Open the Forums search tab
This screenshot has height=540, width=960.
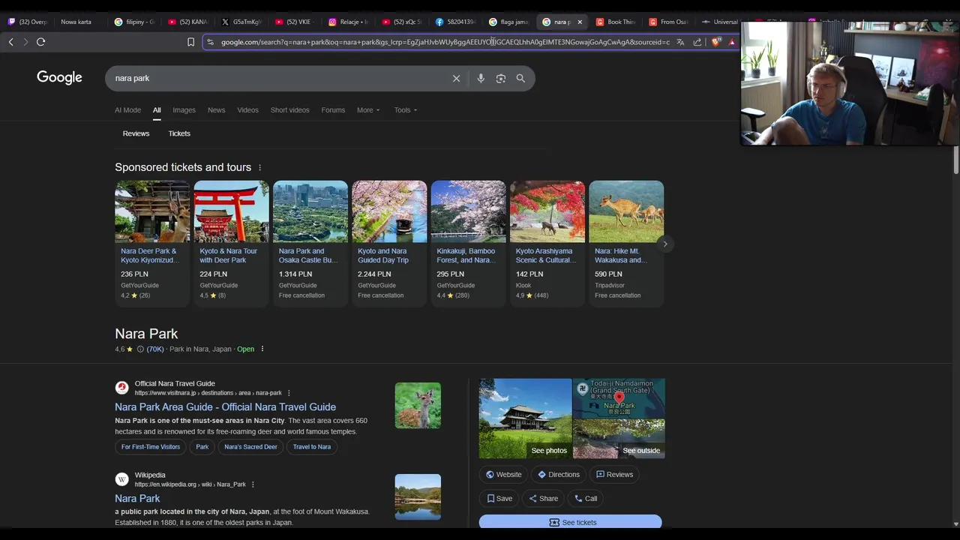coord(333,110)
